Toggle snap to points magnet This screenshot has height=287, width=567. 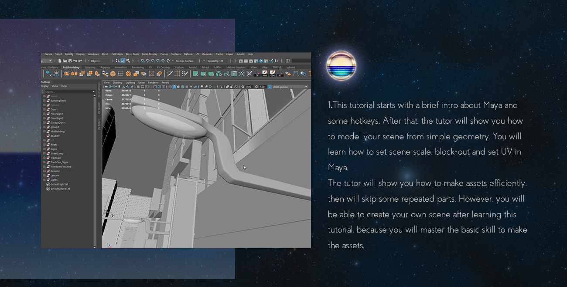[x=153, y=61]
